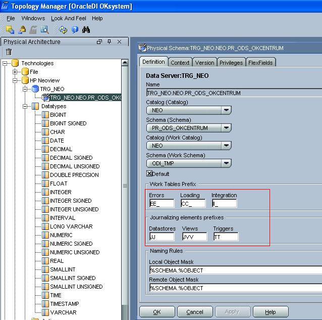The height and width of the screenshot is (320, 322).
Task: Select the DATE datatype icon
Action: coord(45,141)
